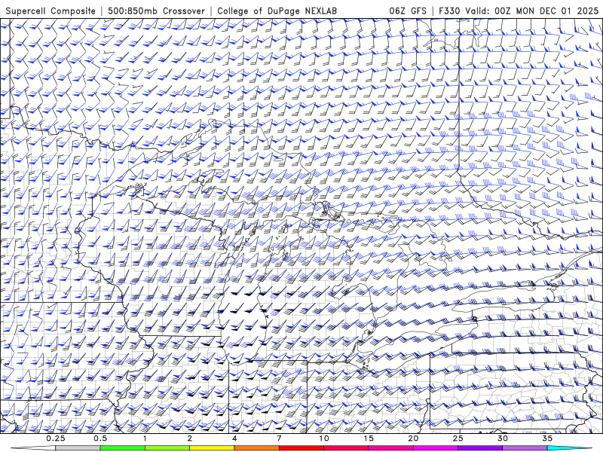Image resolution: width=603 pixels, height=452 pixels.
Task: Click the '35' legend value
Action: [x=547, y=438]
